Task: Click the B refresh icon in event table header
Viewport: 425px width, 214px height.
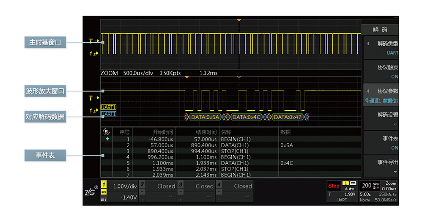Action: point(106,132)
